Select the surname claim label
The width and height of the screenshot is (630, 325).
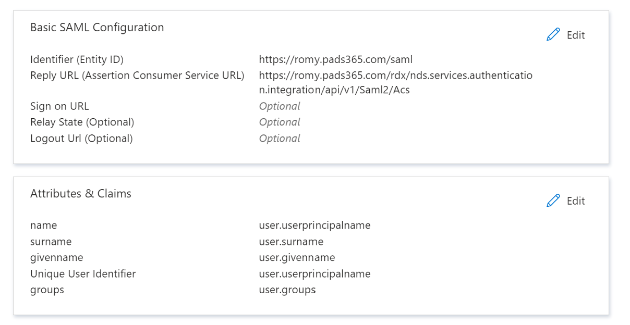[51, 242]
